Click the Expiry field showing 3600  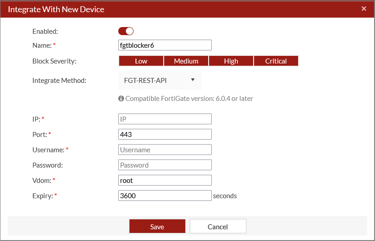point(165,196)
